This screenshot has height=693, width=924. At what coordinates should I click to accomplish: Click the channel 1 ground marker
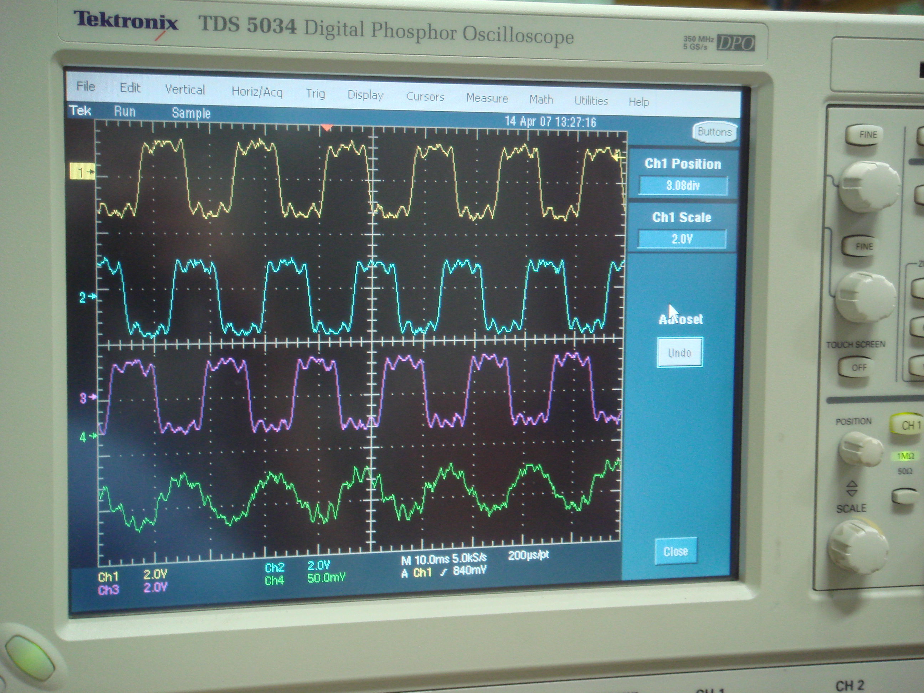click(82, 172)
